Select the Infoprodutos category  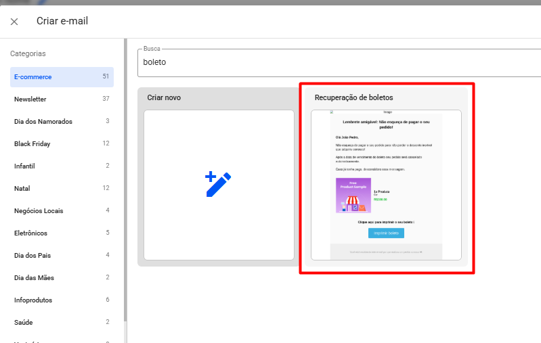click(x=61, y=300)
